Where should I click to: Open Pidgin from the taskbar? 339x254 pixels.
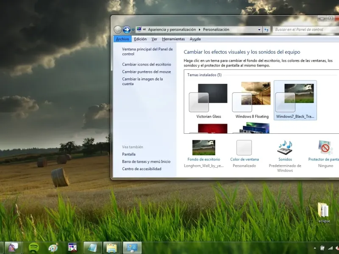[13, 248]
